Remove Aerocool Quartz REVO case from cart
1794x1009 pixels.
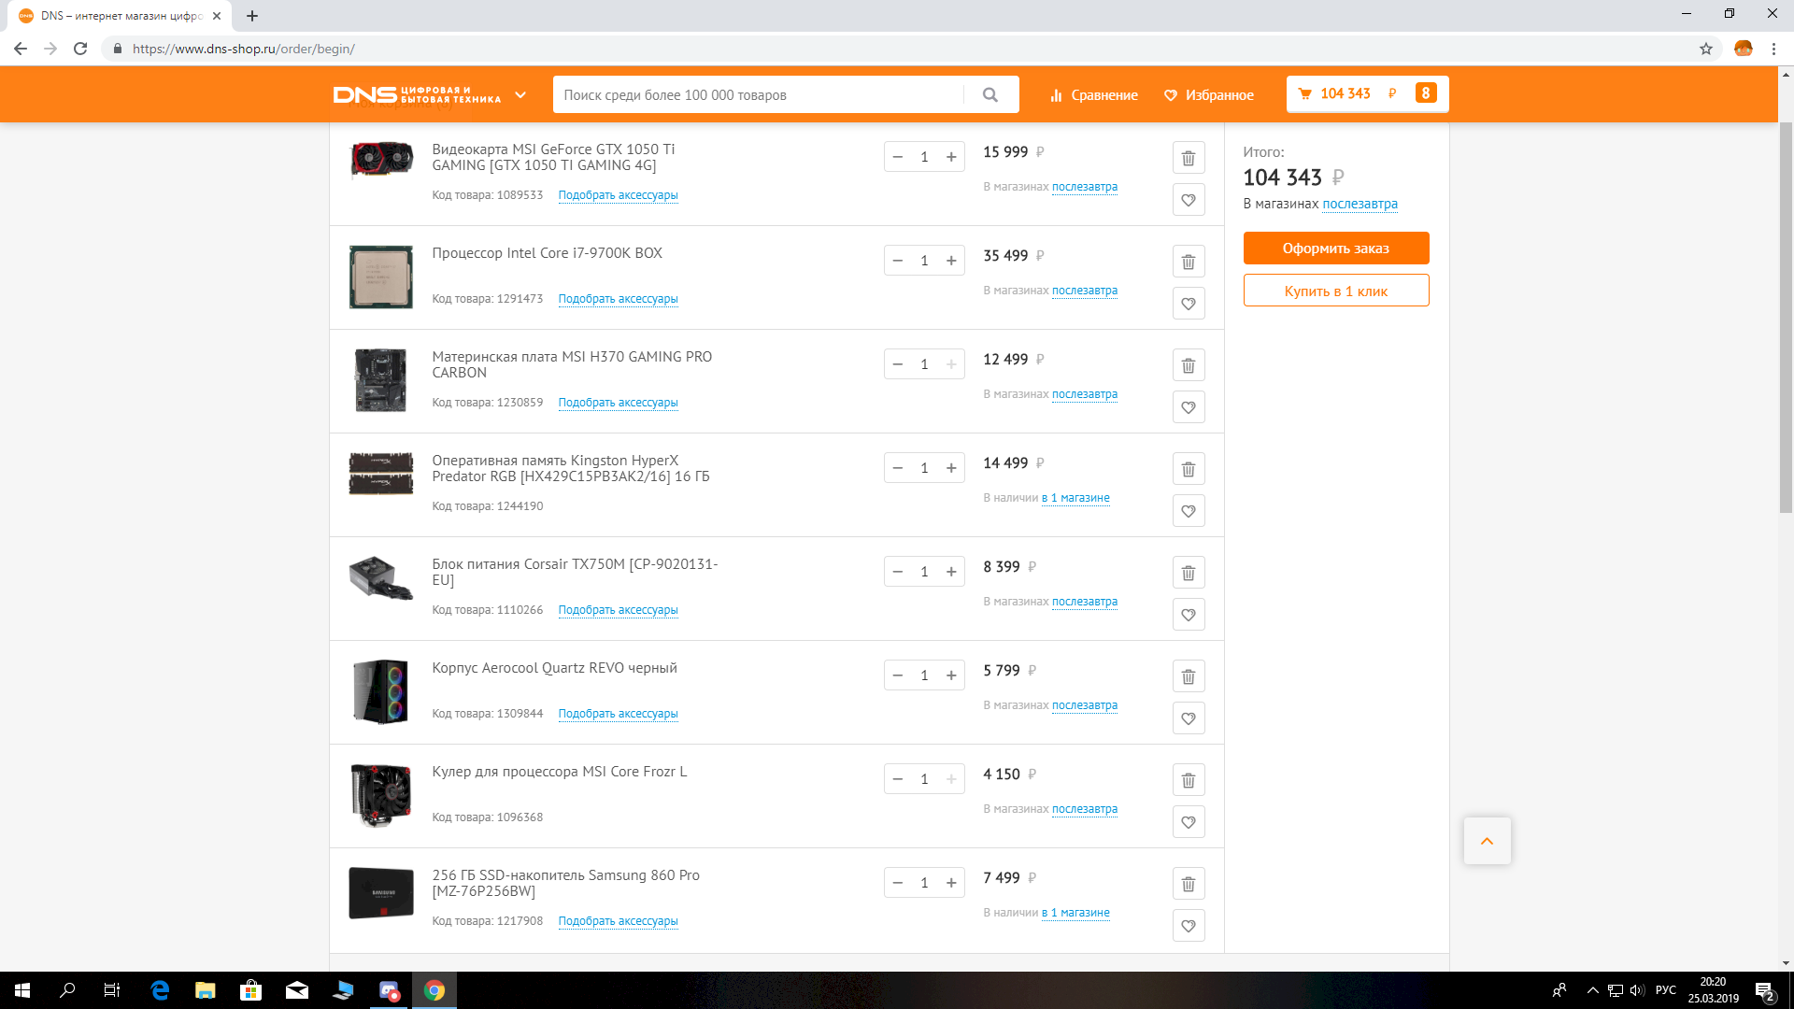pyautogui.click(x=1189, y=676)
